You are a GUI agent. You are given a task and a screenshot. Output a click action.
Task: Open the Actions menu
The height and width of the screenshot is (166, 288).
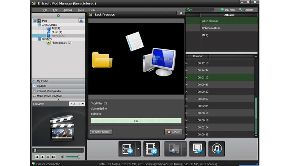pyautogui.click(x=68, y=10)
